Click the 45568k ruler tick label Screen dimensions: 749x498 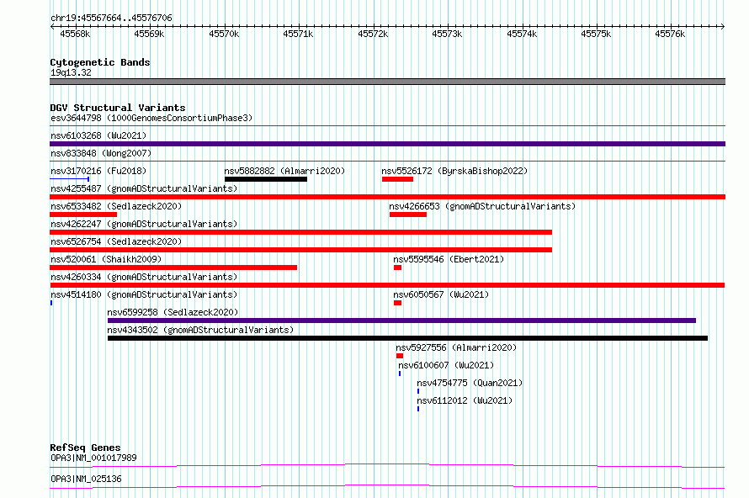coord(75,34)
